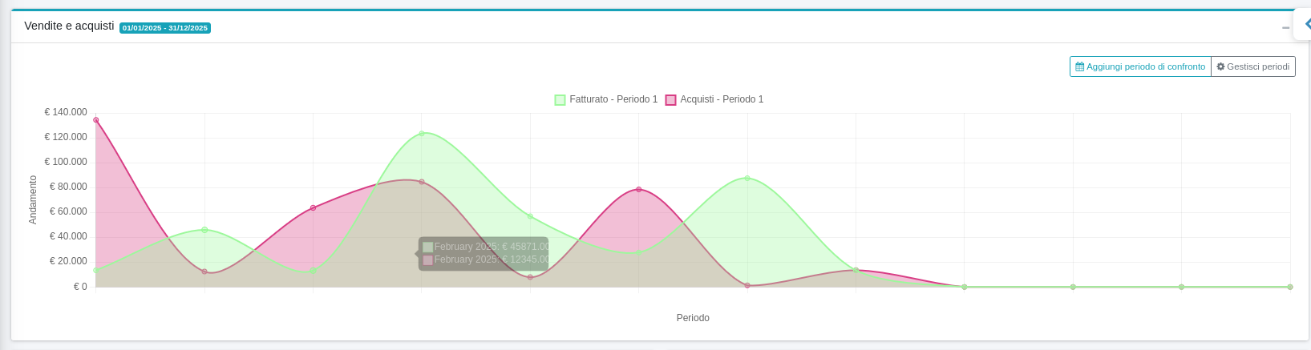This screenshot has width=1311, height=350.
Task: Open 'Gestisci periodi' settings button
Action: point(1253,66)
